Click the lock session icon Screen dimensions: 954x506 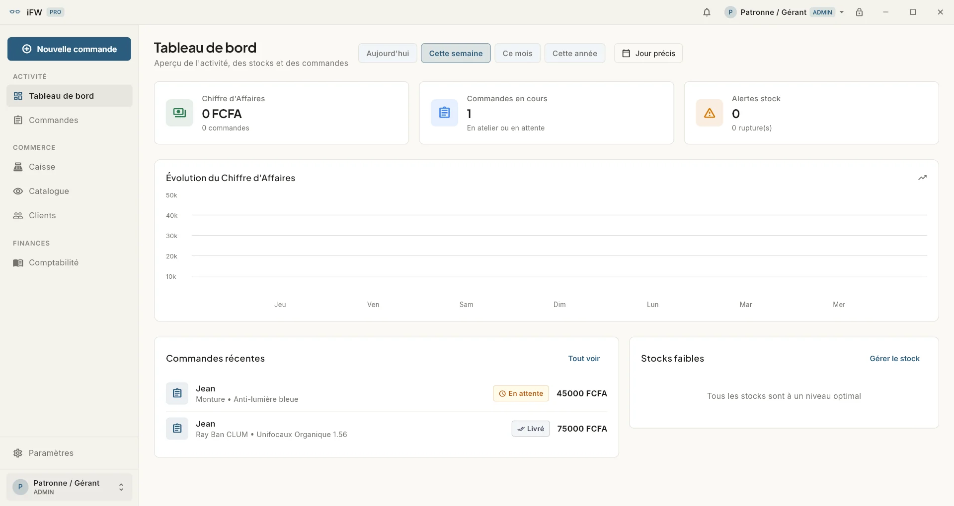tap(859, 12)
